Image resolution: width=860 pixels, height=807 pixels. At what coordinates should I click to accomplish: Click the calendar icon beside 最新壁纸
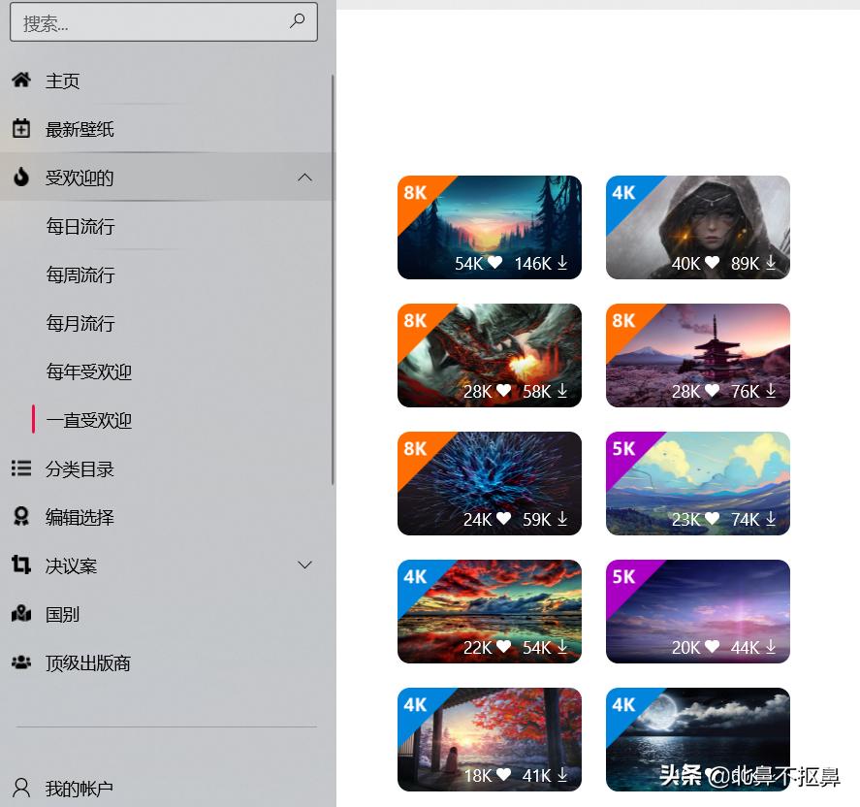pos(21,128)
